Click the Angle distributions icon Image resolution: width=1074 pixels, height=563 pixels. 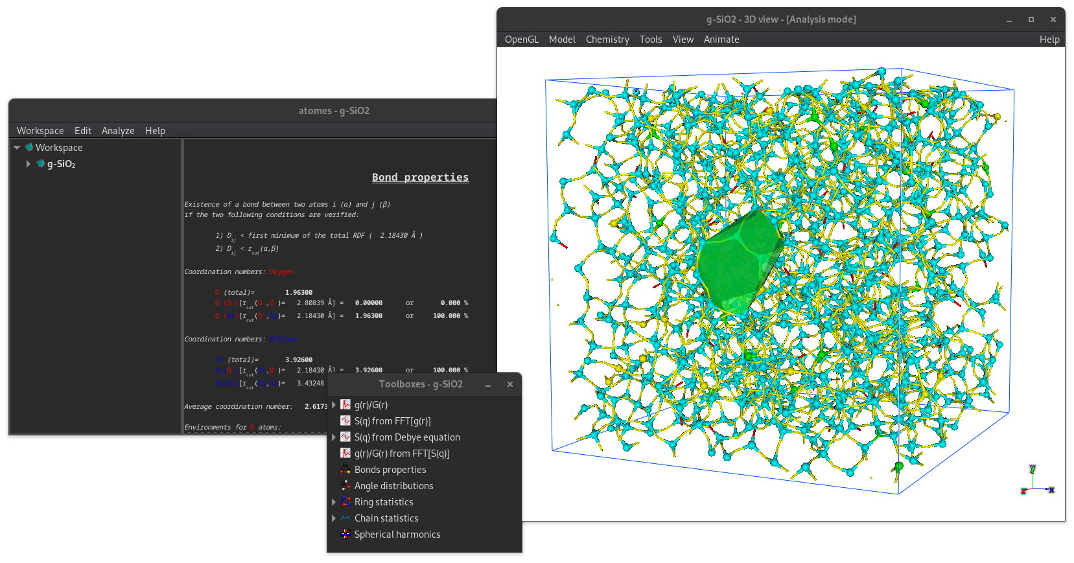[x=345, y=486]
